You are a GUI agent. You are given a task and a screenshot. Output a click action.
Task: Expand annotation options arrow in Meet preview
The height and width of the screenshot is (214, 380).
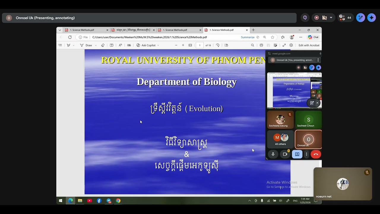317,103
